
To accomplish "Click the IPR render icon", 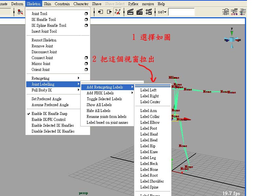I will 140,12.
